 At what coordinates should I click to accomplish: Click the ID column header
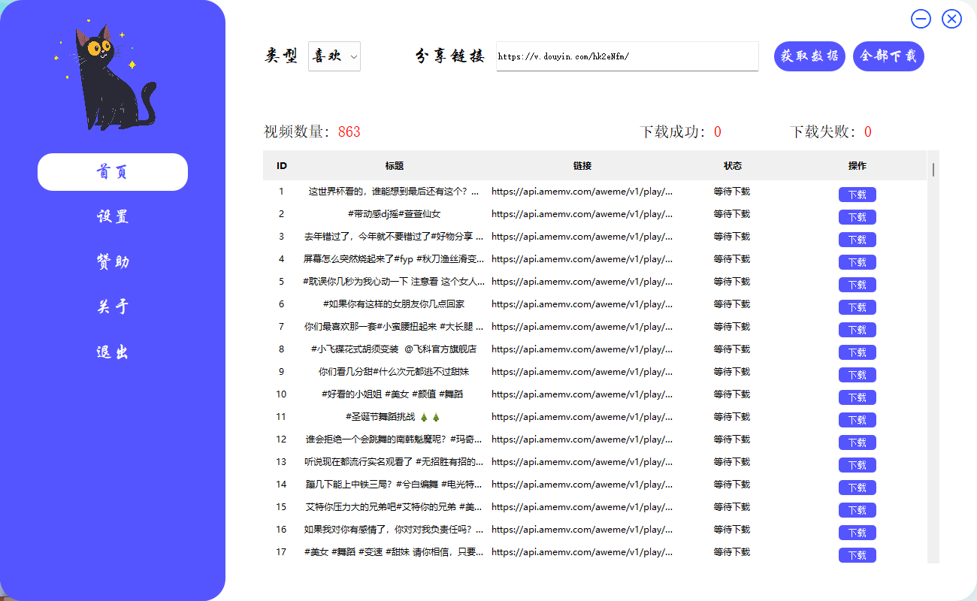[x=282, y=165]
